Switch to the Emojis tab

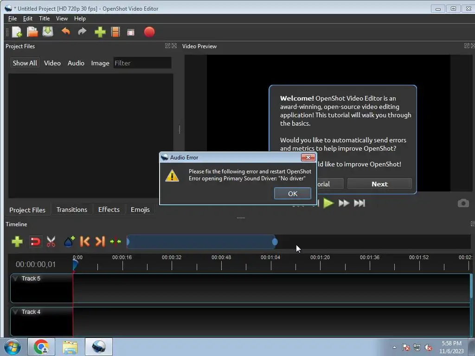coord(140,210)
